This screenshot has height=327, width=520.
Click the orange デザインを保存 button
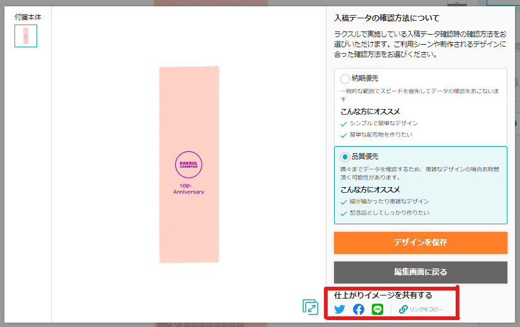420,243
